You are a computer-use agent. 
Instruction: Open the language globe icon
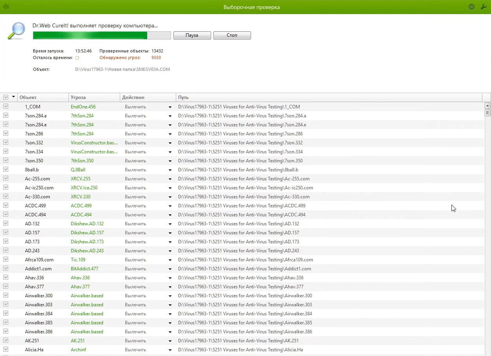pos(471,7)
